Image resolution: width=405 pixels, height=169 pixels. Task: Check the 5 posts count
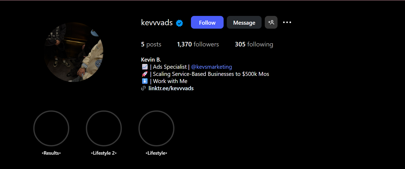point(151,44)
